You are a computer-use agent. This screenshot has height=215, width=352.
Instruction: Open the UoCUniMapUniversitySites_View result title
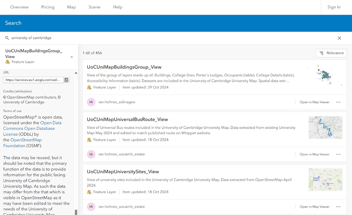[123, 172]
